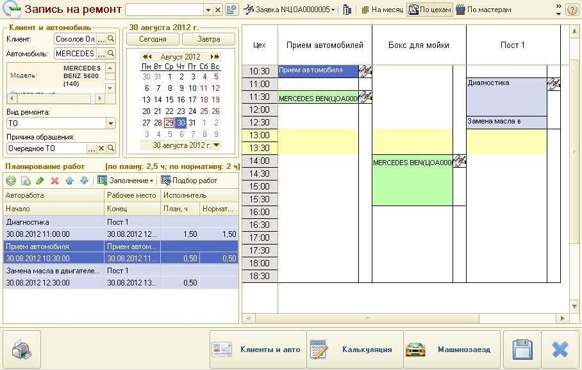Click the search icon in Причина обращения field
The height and width of the screenshot is (370, 582).
(x=111, y=149)
